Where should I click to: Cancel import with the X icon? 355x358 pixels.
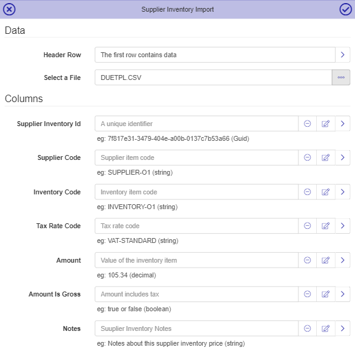point(9,9)
